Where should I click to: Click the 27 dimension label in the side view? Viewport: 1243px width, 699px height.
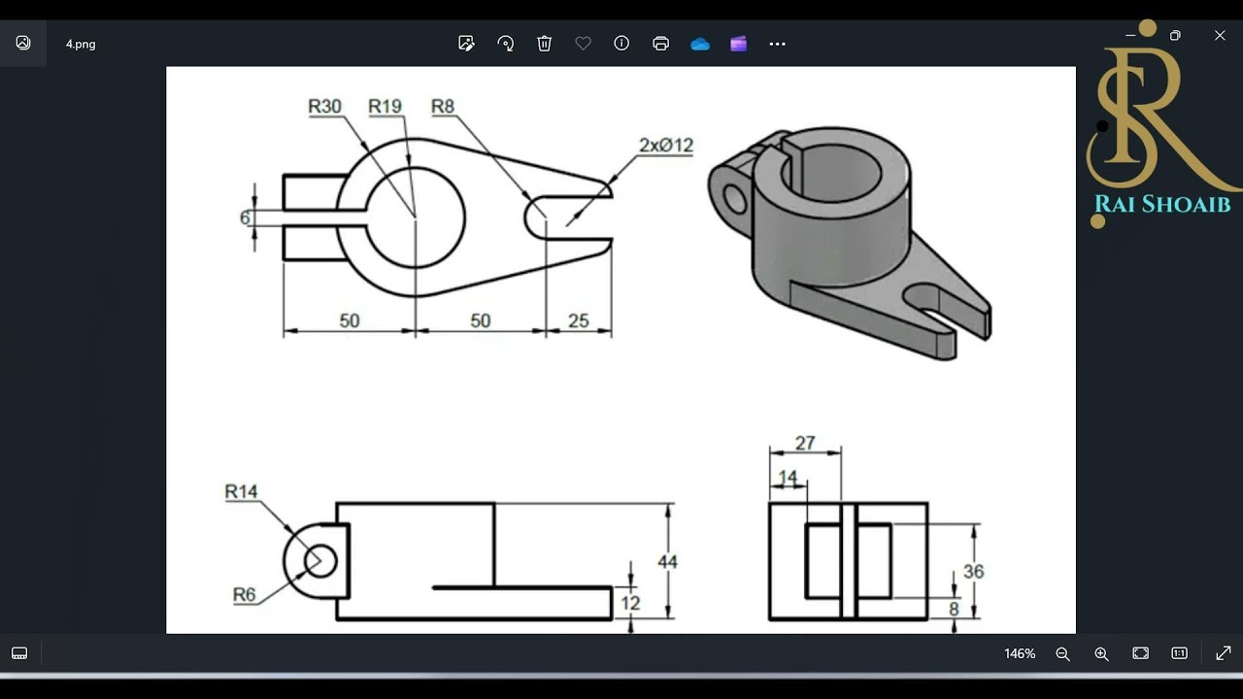tap(805, 444)
